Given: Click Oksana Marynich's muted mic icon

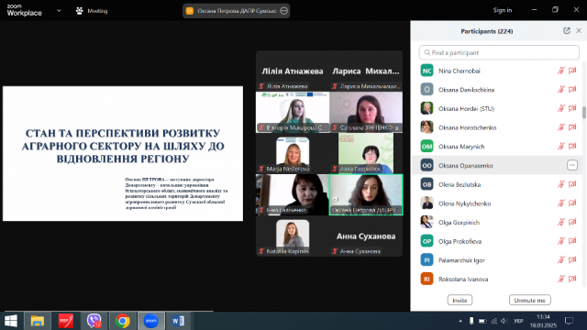Looking at the screenshot, I should click(560, 147).
